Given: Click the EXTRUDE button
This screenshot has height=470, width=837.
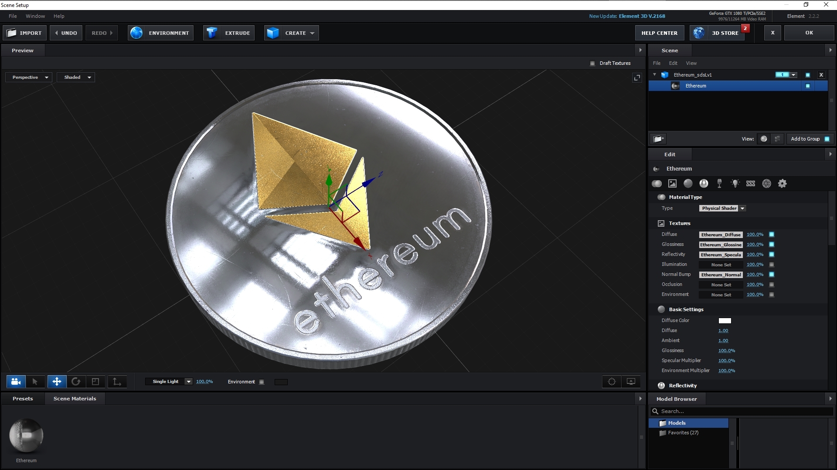Looking at the screenshot, I should click(229, 33).
